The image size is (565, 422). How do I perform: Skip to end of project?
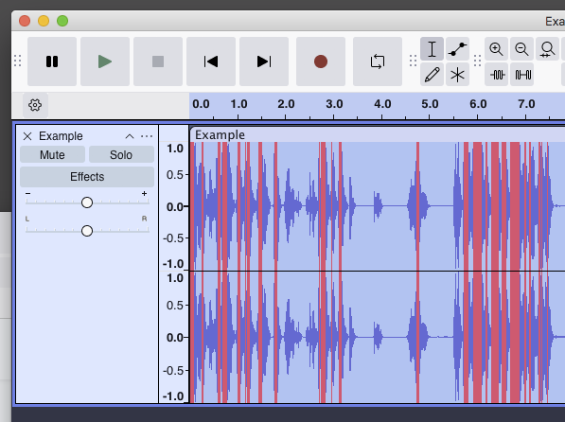coord(264,62)
